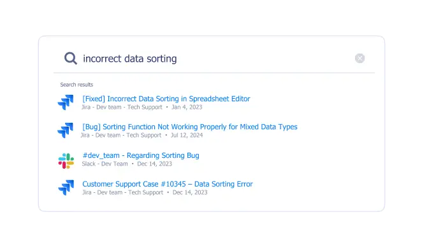The image size is (422, 247).
Task: Select the Jira icon beside the [Bug] result
Action: 66,131
